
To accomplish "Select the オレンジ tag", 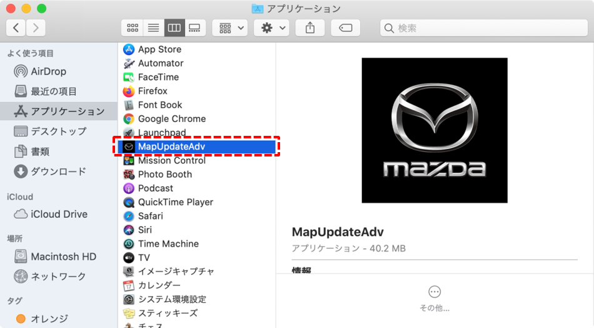I will [x=59, y=319].
